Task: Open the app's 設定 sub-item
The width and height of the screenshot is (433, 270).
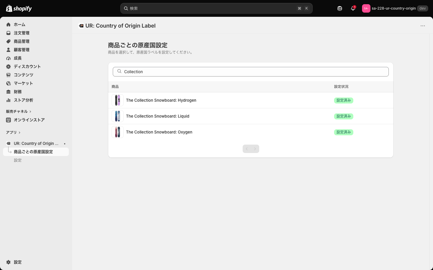Action: coord(18,160)
